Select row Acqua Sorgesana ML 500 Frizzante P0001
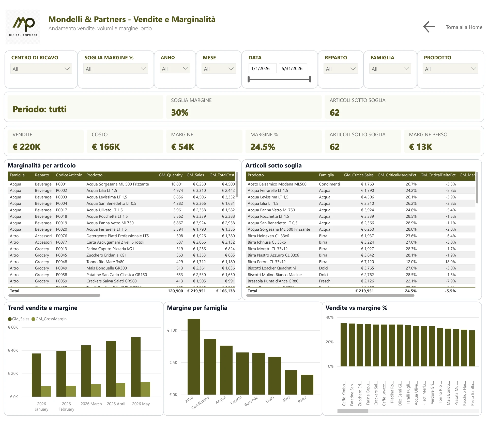Screen dimensions: 488x423 click(122, 184)
